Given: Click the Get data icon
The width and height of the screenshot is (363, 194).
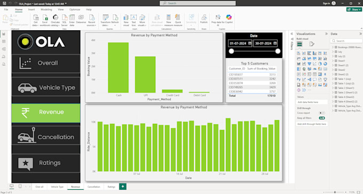Looking at the screenshot, I should 36,18.
